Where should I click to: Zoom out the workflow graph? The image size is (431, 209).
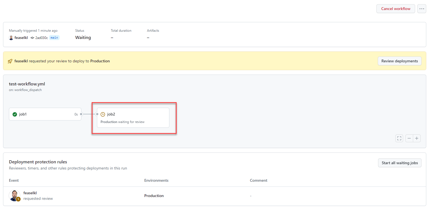[x=409, y=138]
